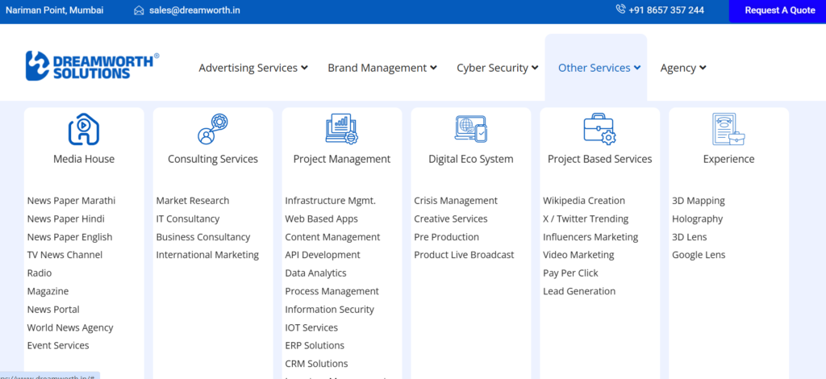Click the Project Management chart icon
The width and height of the screenshot is (826, 379).
[342, 129]
